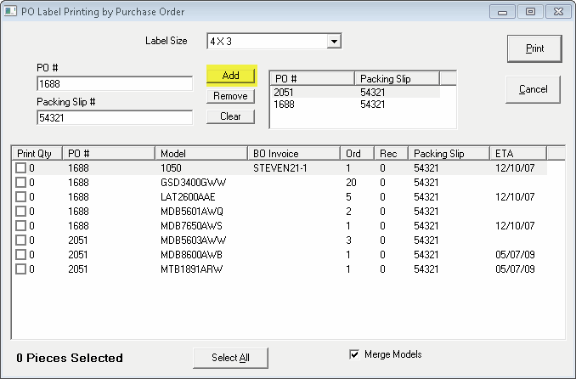Click PO # header in added list
576x379 pixels.
pos(313,79)
